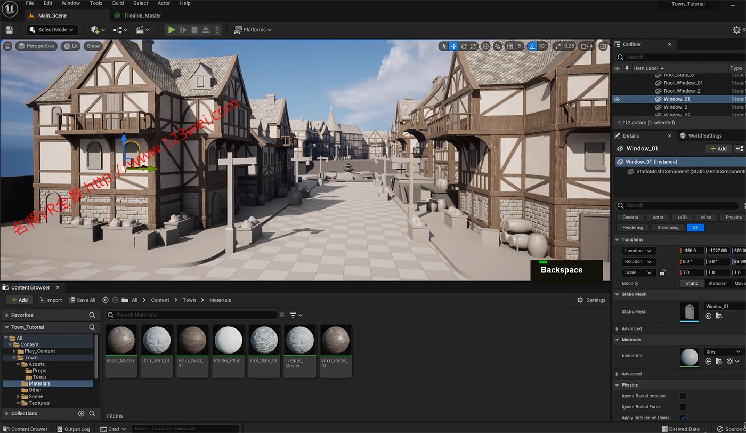Click Import in the Content Browser
Viewport: 746px width, 433px height.
(50, 300)
